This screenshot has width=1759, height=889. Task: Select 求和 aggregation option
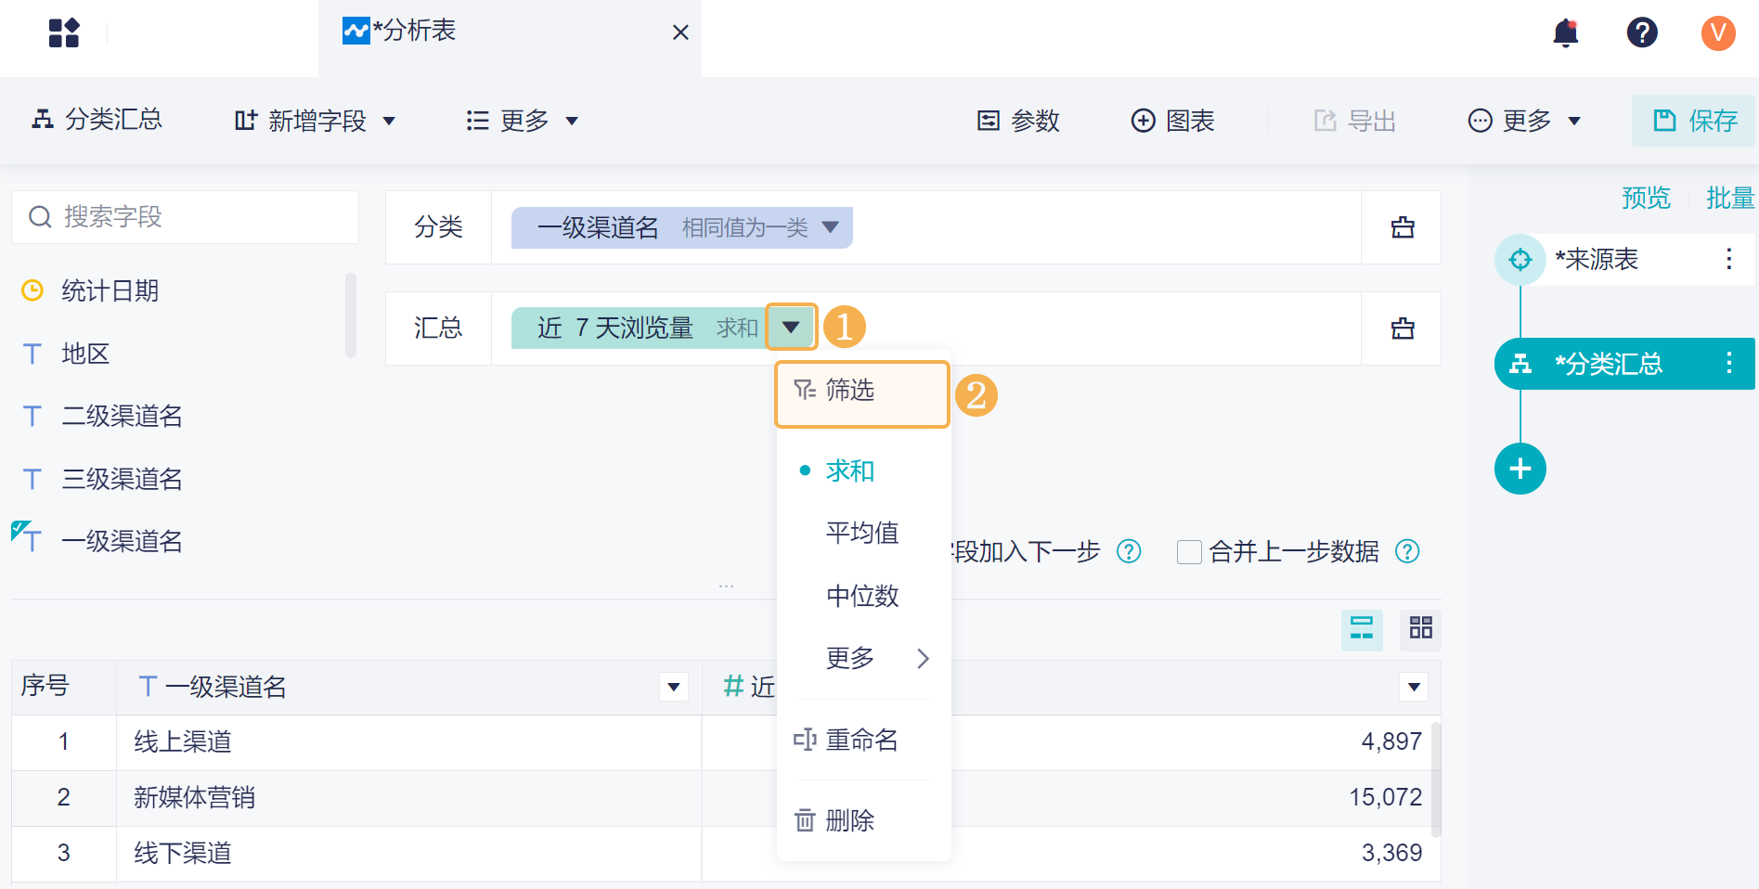pyautogui.click(x=849, y=470)
